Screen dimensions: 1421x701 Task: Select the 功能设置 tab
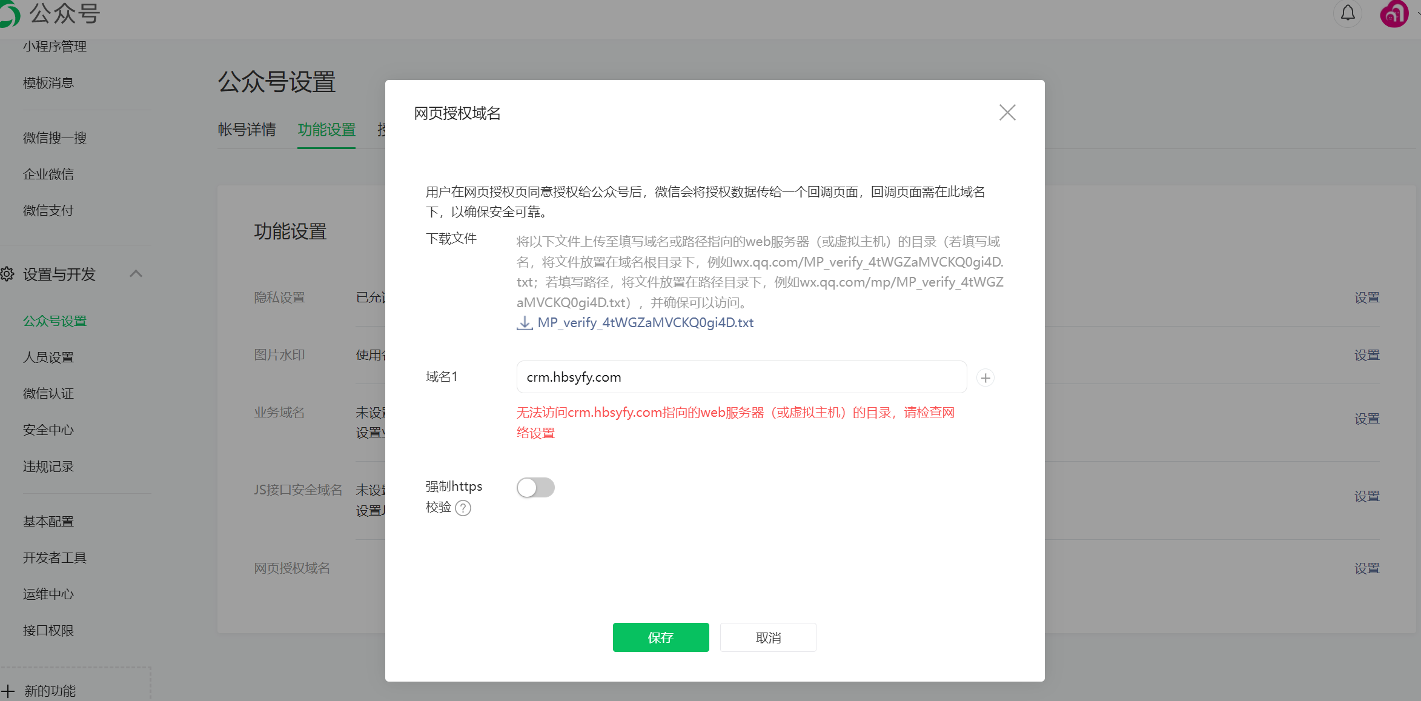click(326, 130)
